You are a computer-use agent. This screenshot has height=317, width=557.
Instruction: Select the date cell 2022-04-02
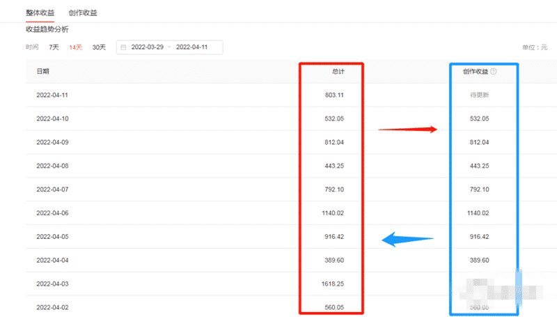click(52, 307)
